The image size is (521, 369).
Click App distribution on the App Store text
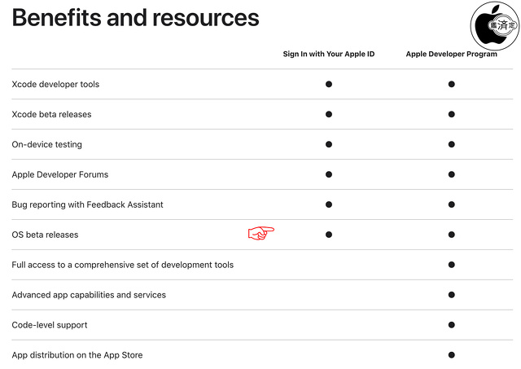77,355
